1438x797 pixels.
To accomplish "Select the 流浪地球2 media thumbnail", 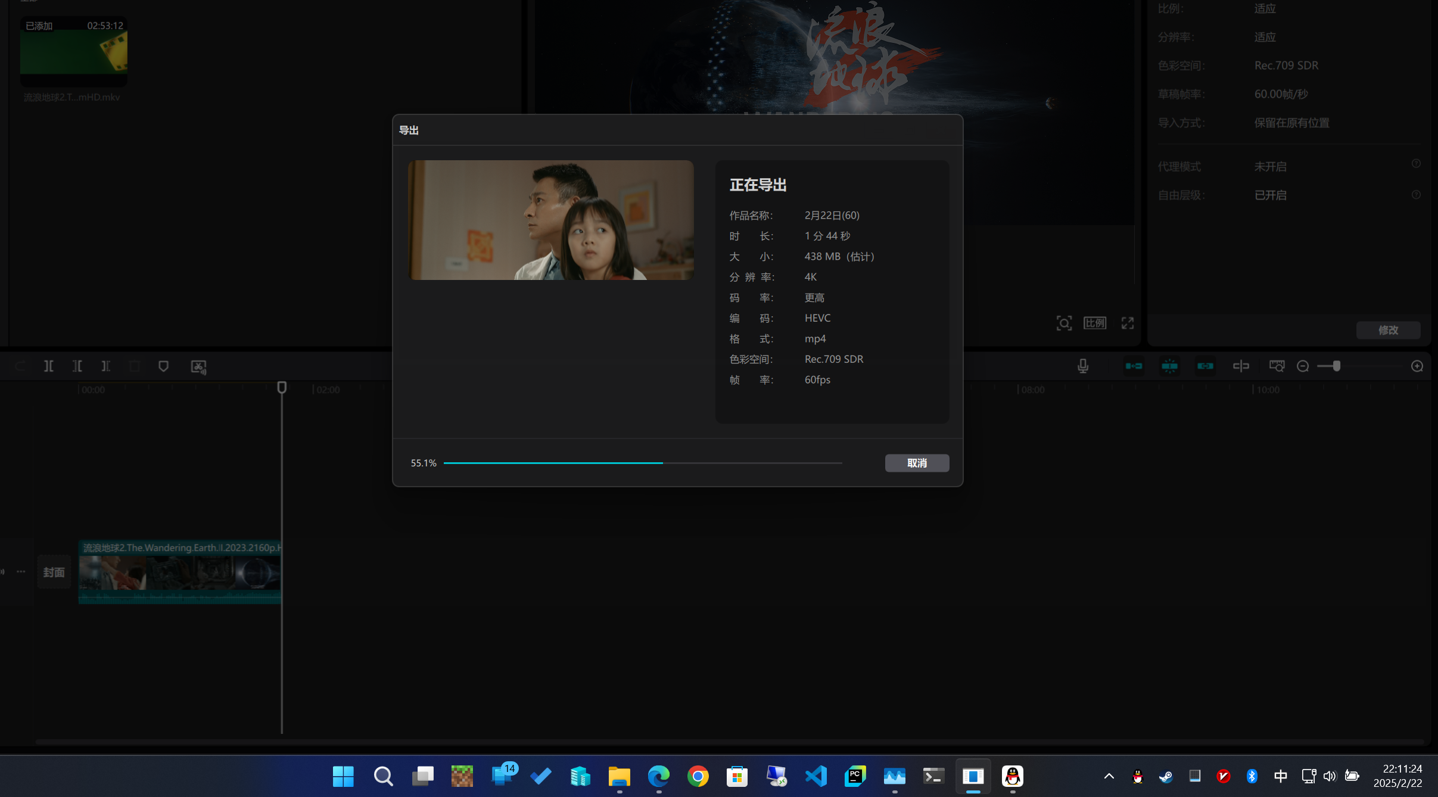I will pos(73,52).
